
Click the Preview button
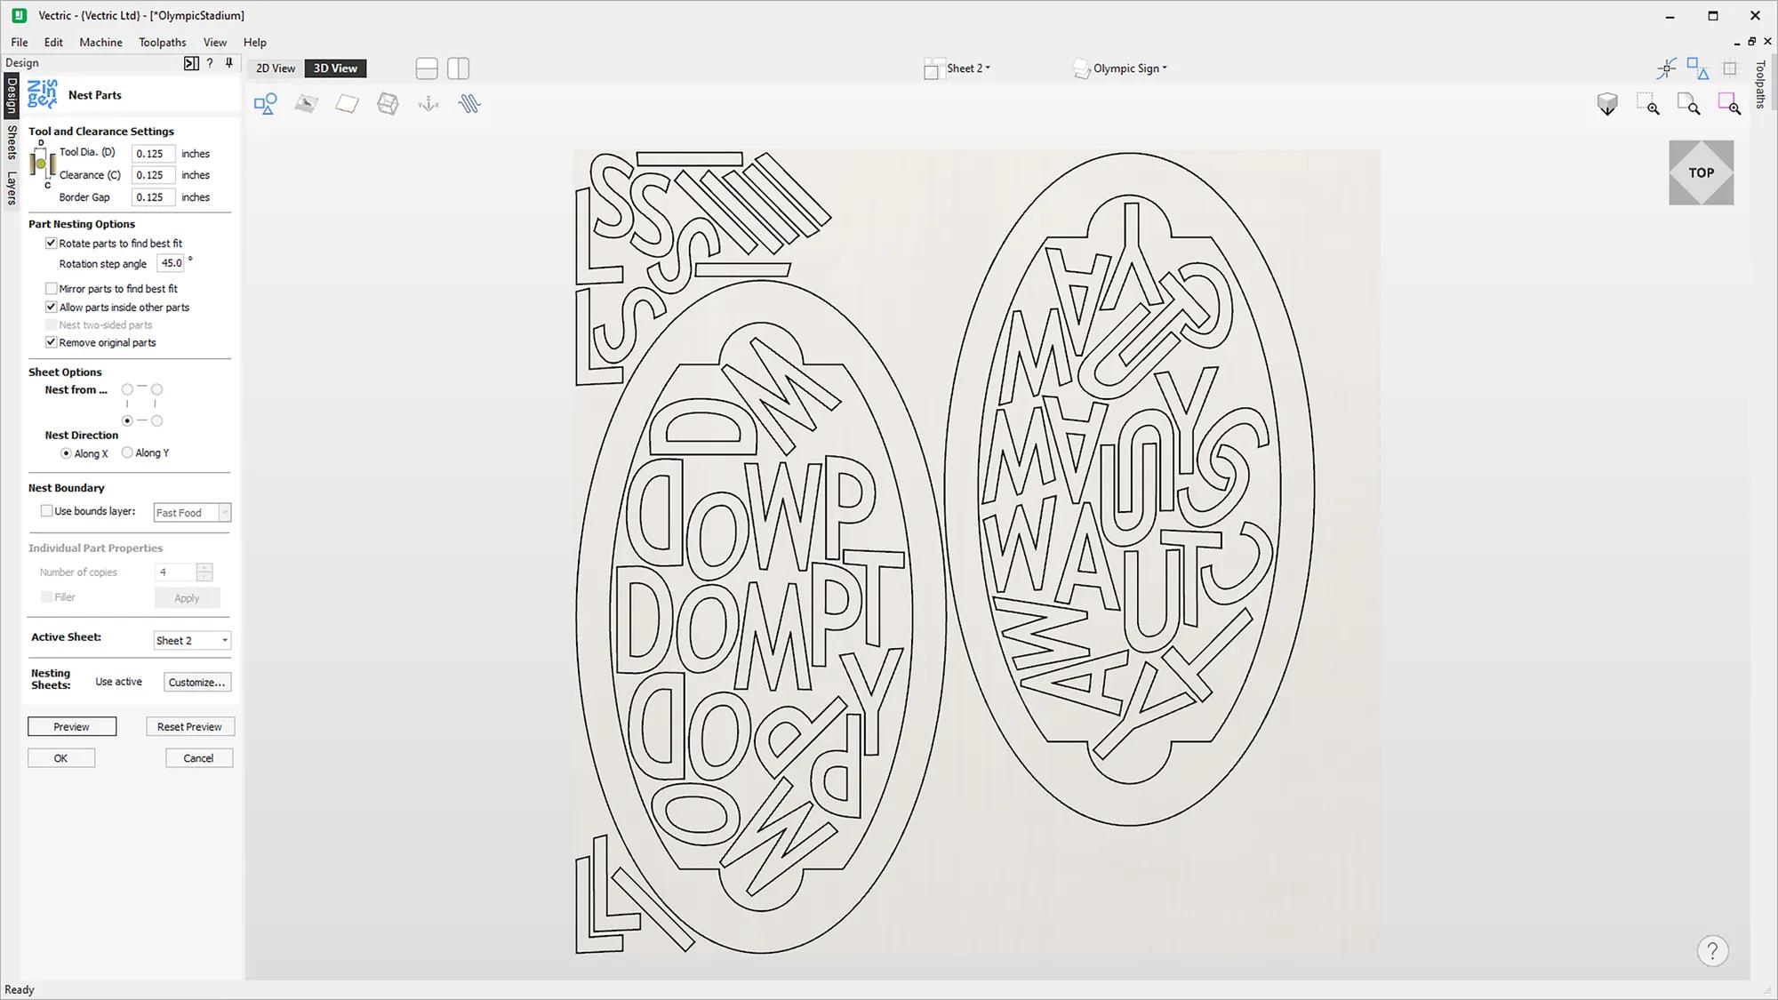[x=71, y=726]
